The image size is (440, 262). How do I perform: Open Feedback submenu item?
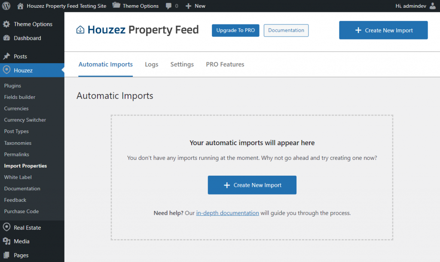tap(15, 200)
